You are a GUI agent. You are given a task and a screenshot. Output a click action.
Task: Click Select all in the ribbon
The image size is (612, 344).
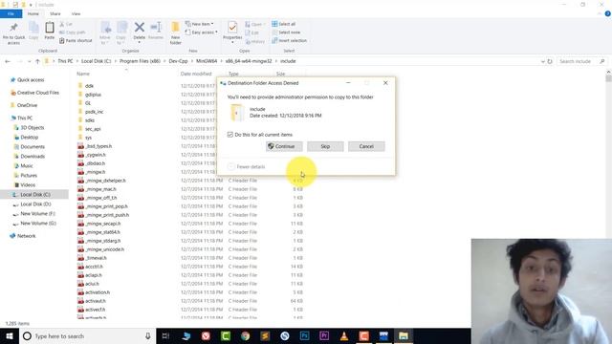pyautogui.click(x=283, y=24)
